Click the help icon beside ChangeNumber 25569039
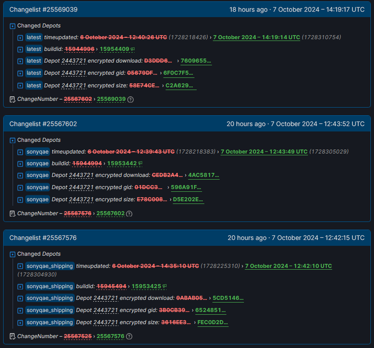 click(130, 99)
